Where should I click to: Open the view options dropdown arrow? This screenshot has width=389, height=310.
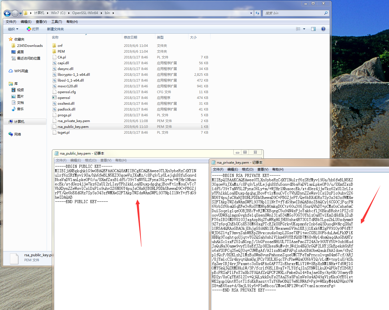click(x=304, y=29)
